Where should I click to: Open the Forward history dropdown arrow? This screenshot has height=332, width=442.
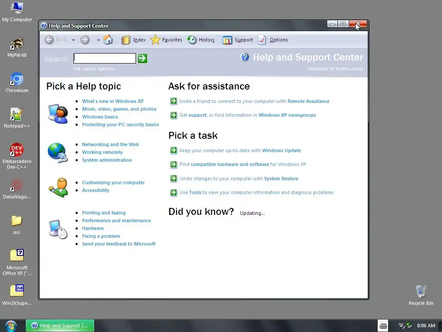coord(98,40)
